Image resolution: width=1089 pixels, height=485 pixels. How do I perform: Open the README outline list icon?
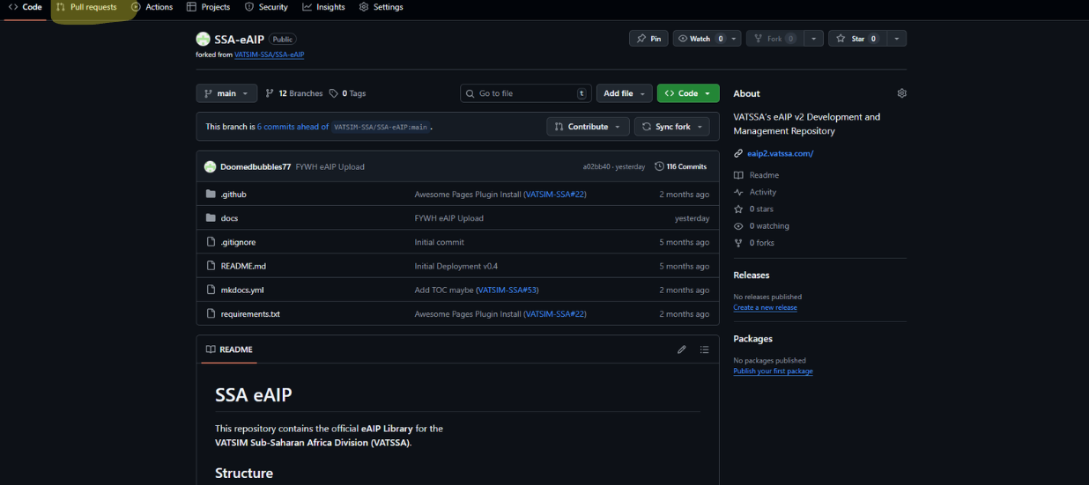coord(704,349)
